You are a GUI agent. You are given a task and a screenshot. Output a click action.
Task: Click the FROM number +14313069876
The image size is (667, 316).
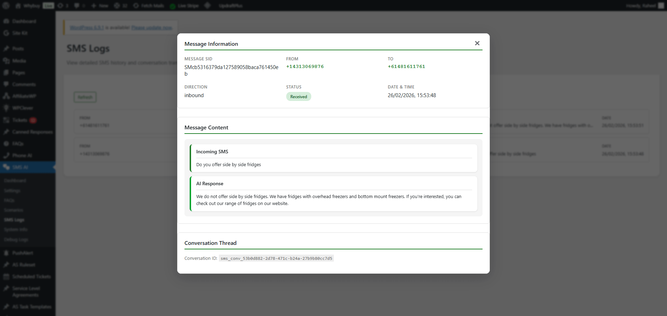tap(305, 67)
